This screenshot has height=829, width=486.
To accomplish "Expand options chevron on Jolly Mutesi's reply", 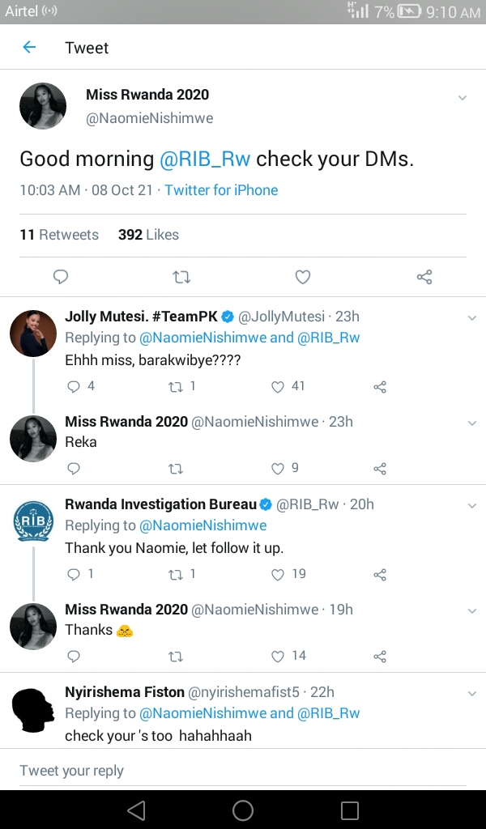I will [x=472, y=318].
